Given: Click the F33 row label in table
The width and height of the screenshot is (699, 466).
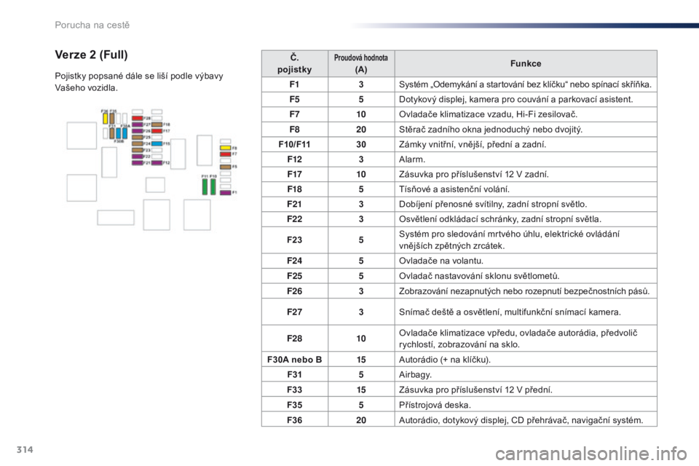Looking at the screenshot, I should 295,390.
